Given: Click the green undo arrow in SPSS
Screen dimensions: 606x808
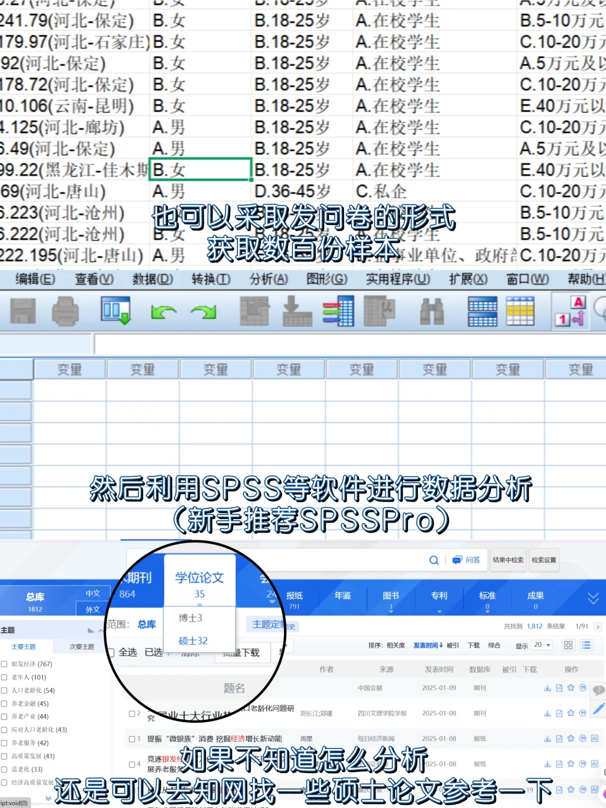Looking at the screenshot, I should click(163, 311).
